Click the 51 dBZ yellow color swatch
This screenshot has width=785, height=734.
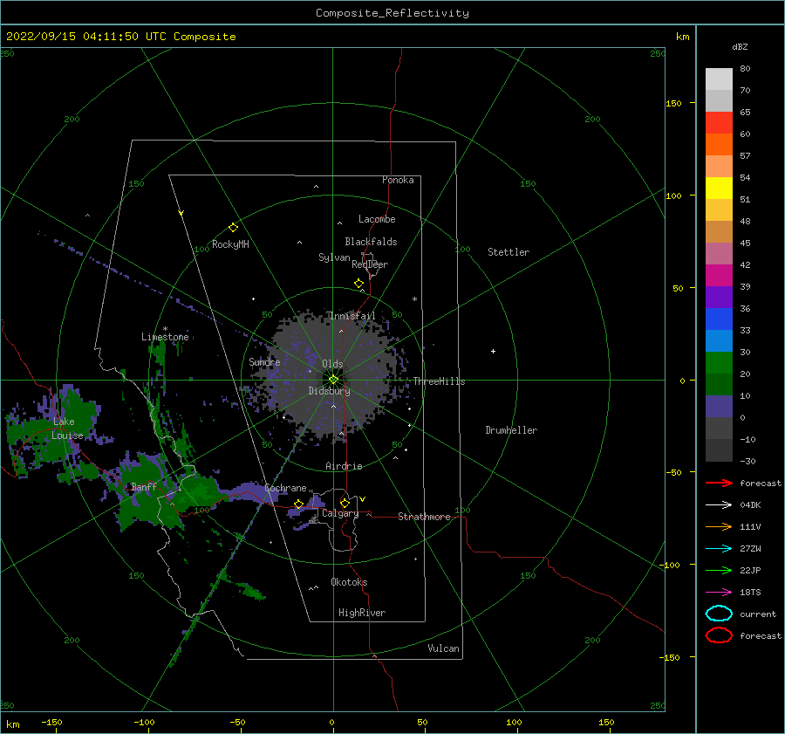[x=719, y=188]
